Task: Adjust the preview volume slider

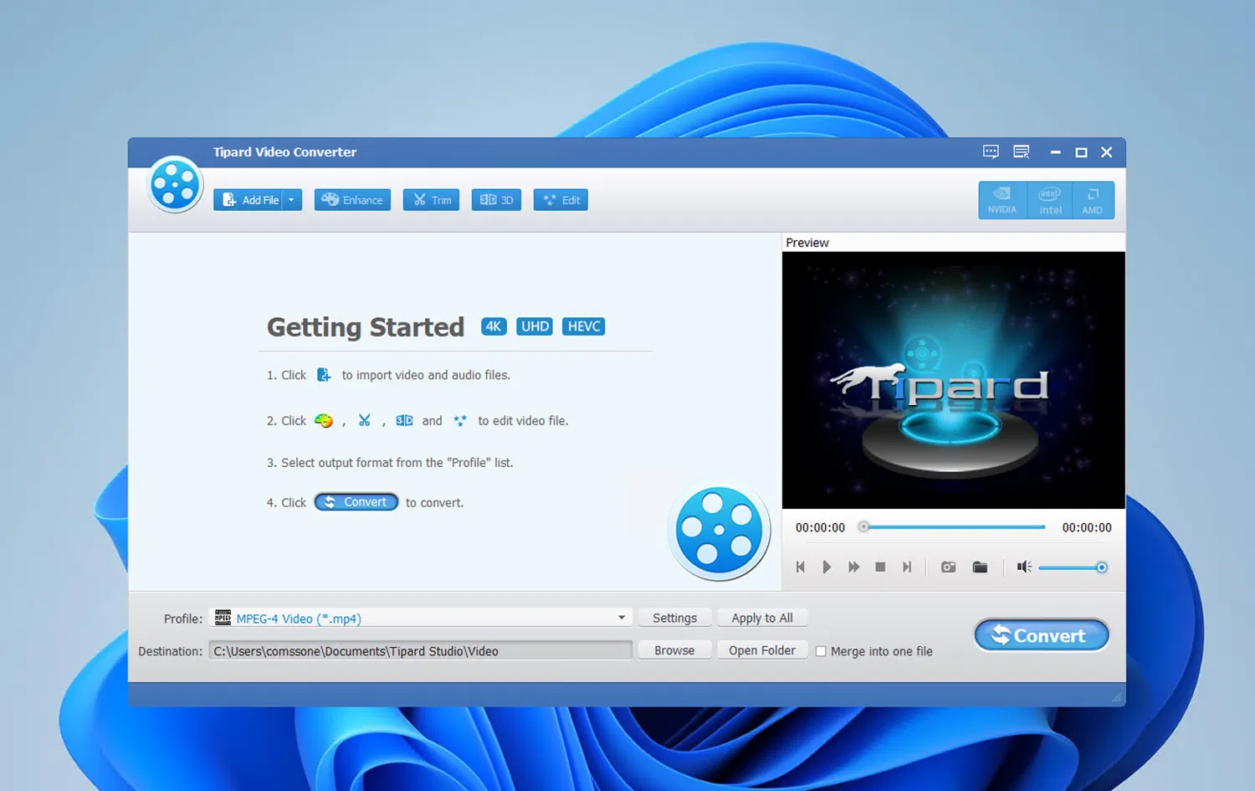Action: (x=1073, y=568)
